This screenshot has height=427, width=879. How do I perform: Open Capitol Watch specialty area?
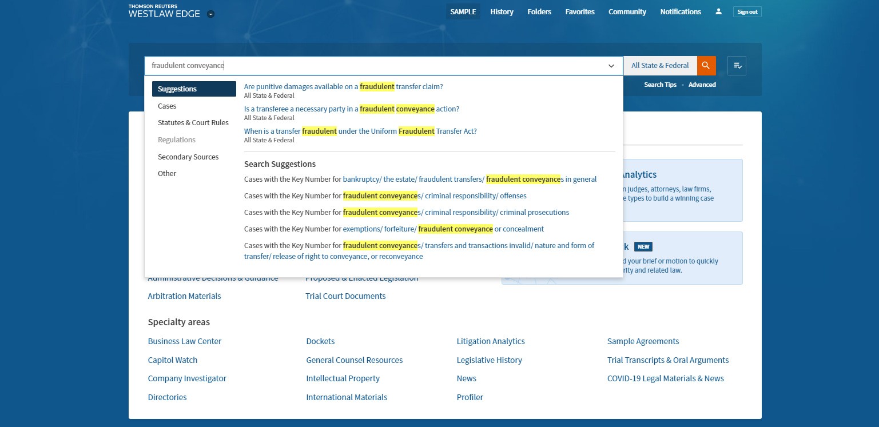tap(172, 360)
